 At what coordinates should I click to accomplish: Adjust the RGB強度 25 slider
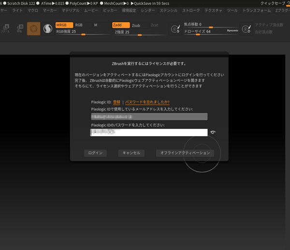tap(84, 31)
